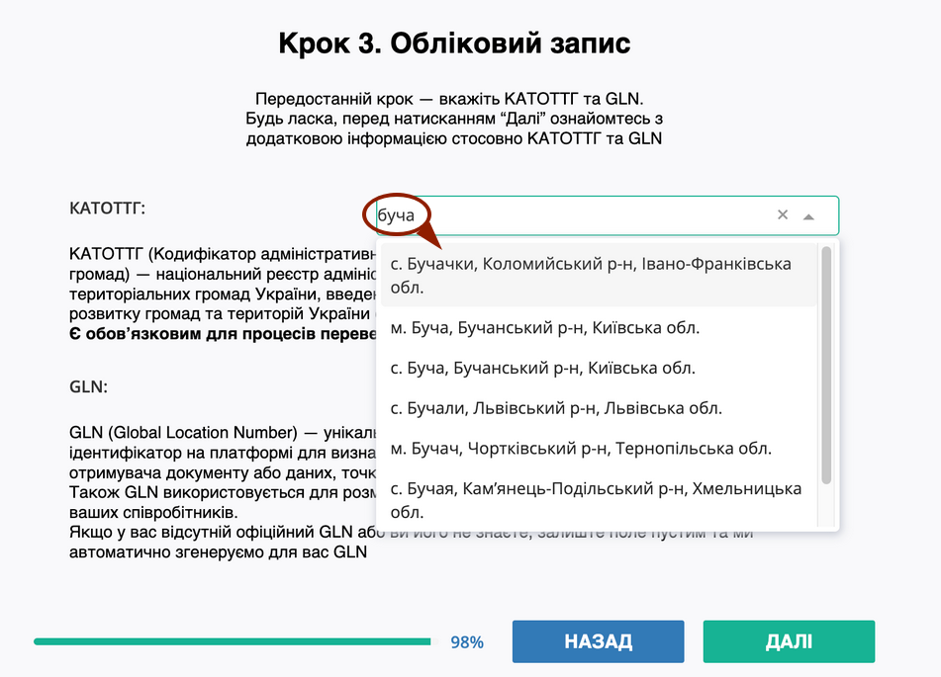Choose м. Буча, Бучанський р-н, Київська обл.

(599, 327)
